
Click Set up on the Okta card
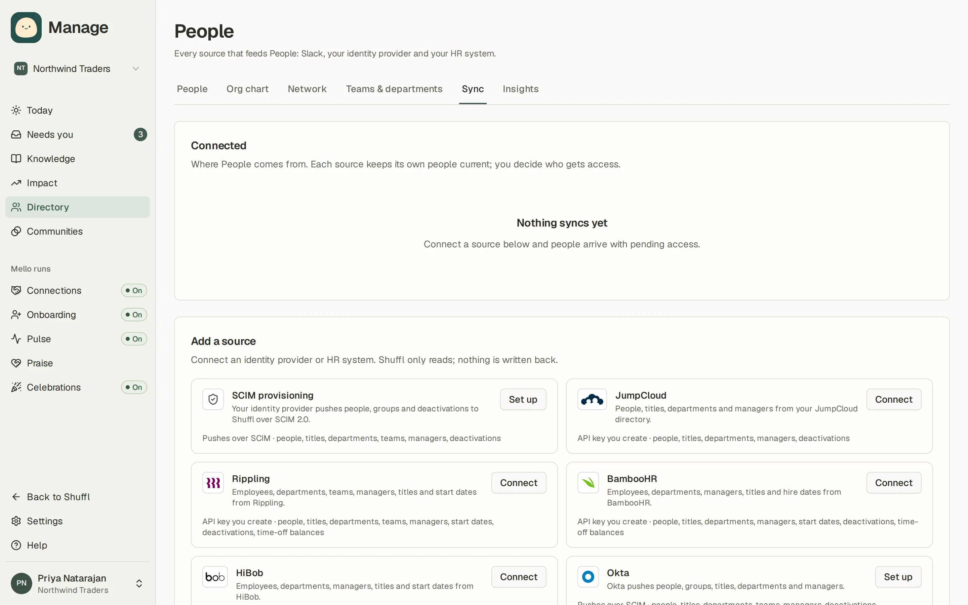point(898,577)
